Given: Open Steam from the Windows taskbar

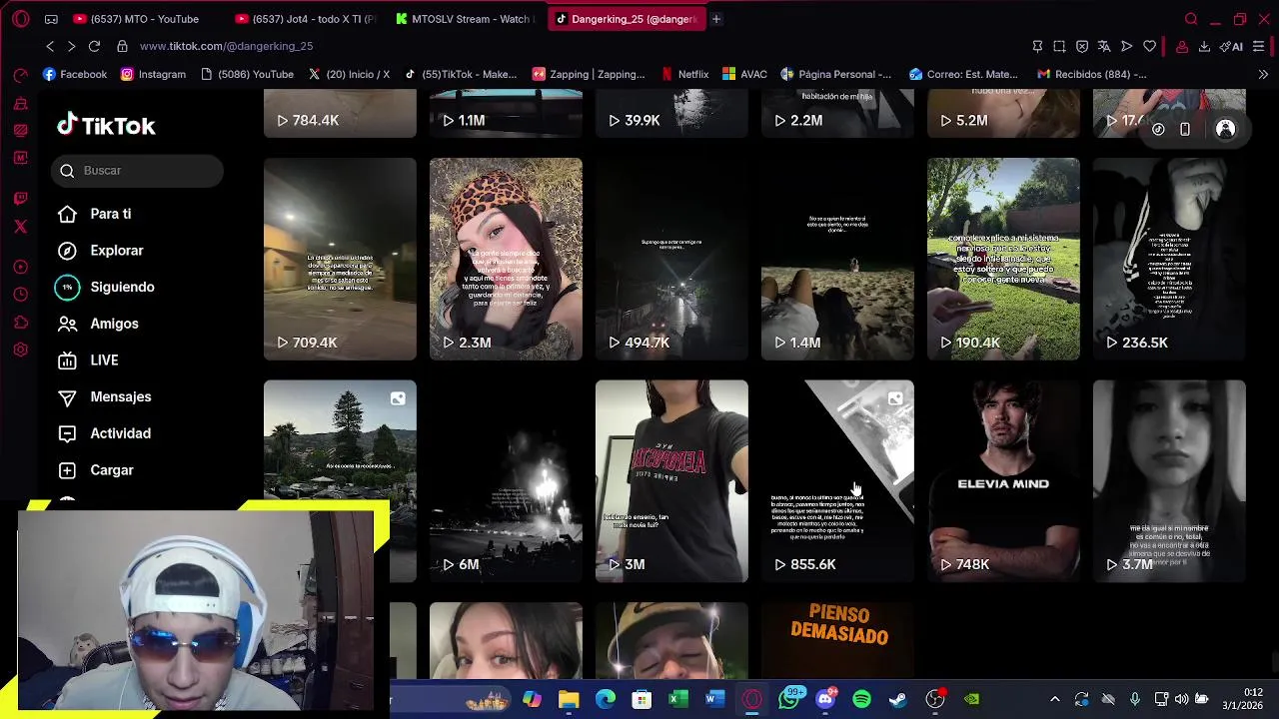Looking at the screenshot, I should [898, 699].
